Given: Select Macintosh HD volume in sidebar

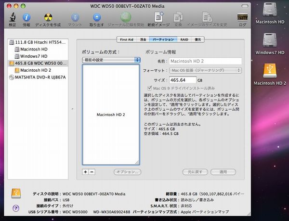Looking at the screenshot, I should [x=38, y=50].
